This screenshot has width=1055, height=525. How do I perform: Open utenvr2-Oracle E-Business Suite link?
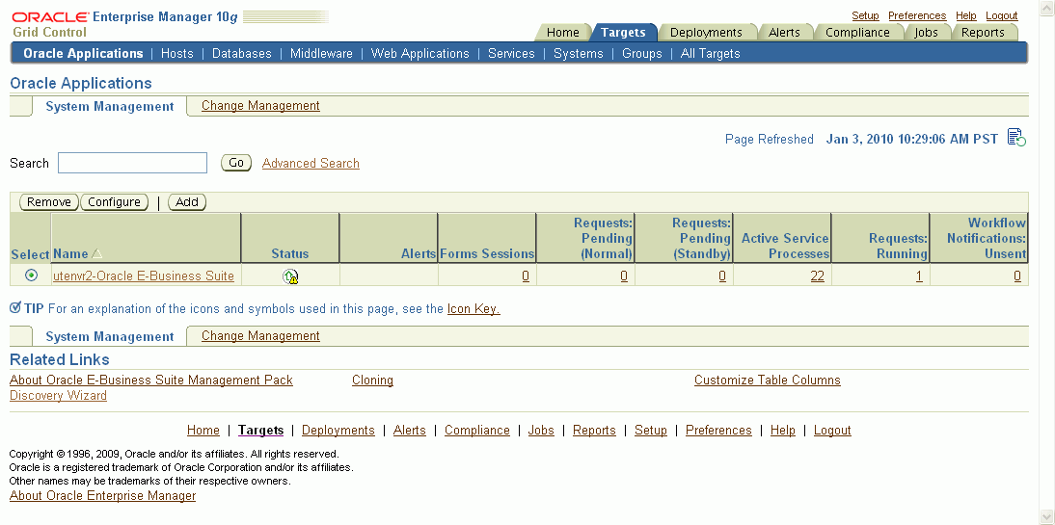point(144,276)
